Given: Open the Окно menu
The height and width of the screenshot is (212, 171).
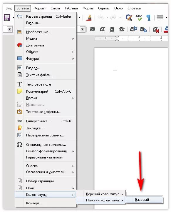Looking at the screenshot, I should coord(118,8).
